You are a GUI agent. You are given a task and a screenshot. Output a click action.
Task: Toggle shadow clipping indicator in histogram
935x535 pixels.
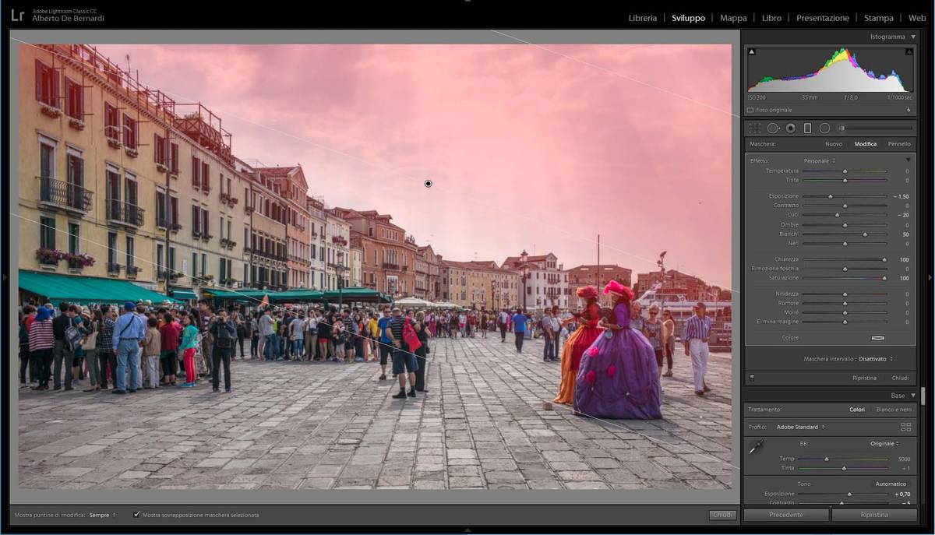pyautogui.click(x=751, y=52)
